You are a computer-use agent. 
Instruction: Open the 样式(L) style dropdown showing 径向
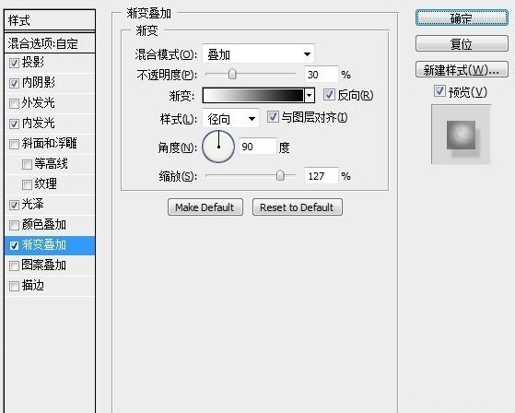coord(230,119)
